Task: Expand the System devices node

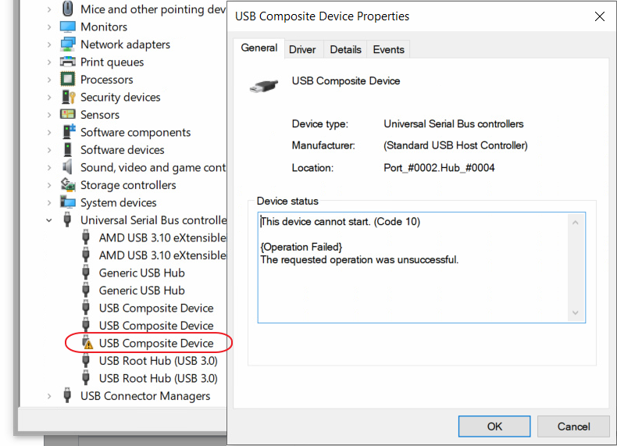Action: 48,203
